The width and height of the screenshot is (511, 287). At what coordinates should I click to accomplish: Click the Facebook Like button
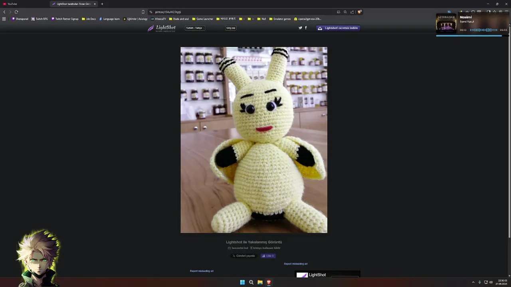268,256
